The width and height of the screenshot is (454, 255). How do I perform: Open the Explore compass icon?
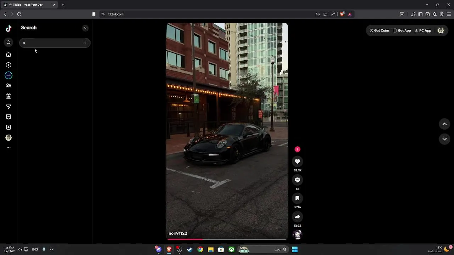(x=9, y=65)
